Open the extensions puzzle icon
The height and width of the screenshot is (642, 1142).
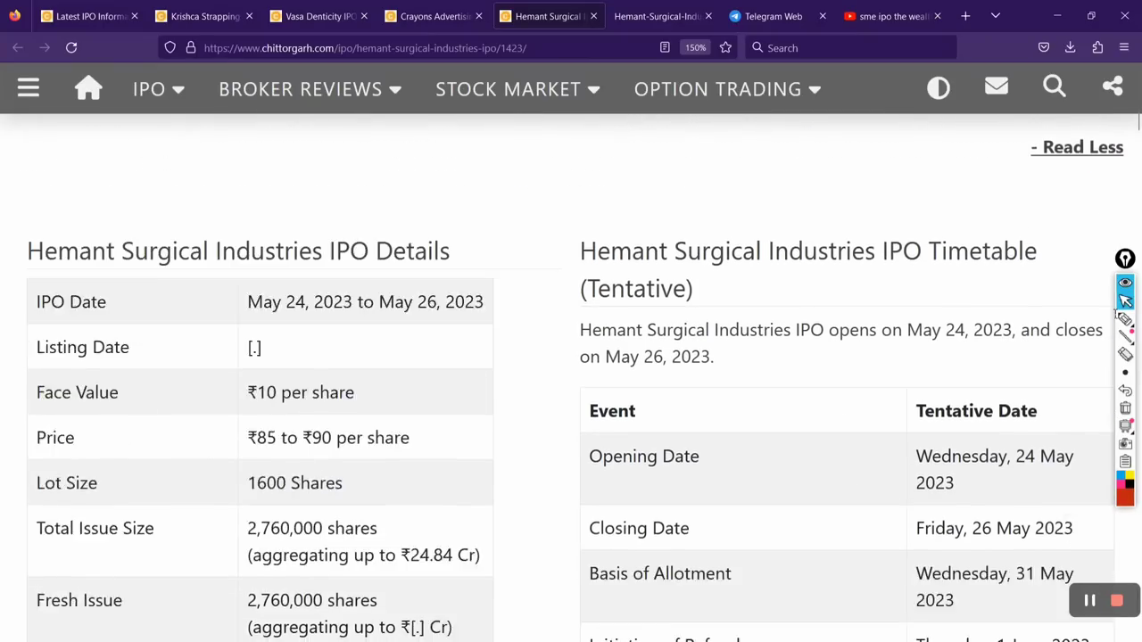coord(1097,47)
